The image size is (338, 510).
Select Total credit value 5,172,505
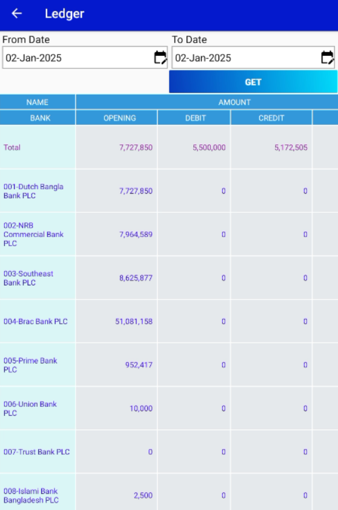tap(291, 147)
